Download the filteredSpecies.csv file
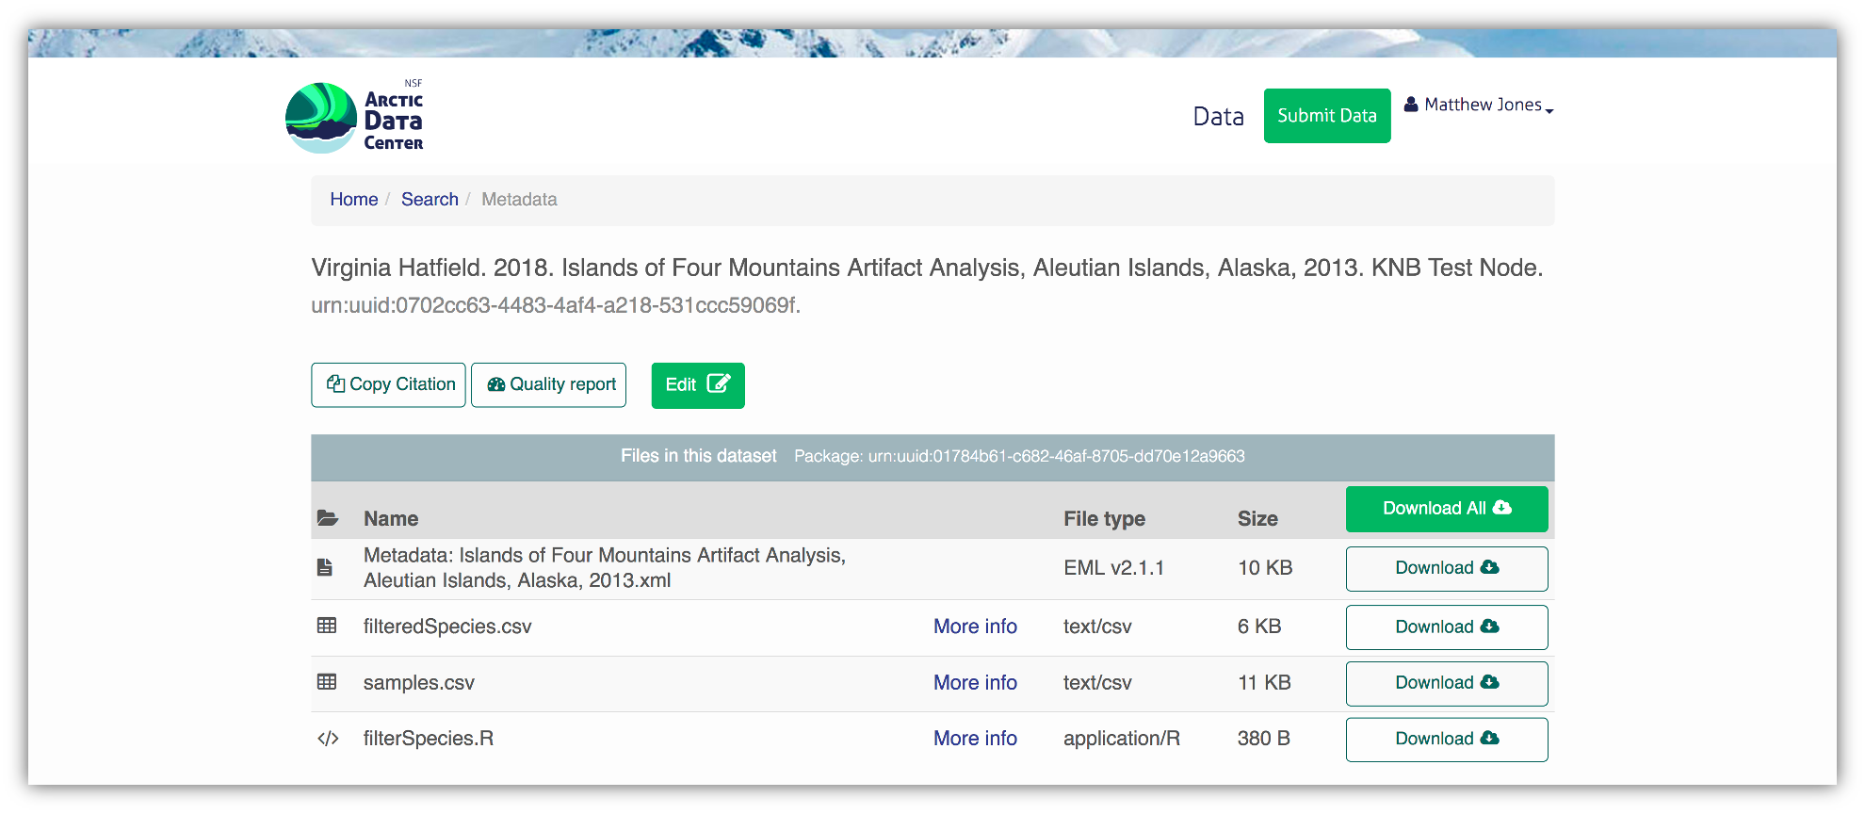This screenshot has height=814, width=1865. click(1446, 627)
